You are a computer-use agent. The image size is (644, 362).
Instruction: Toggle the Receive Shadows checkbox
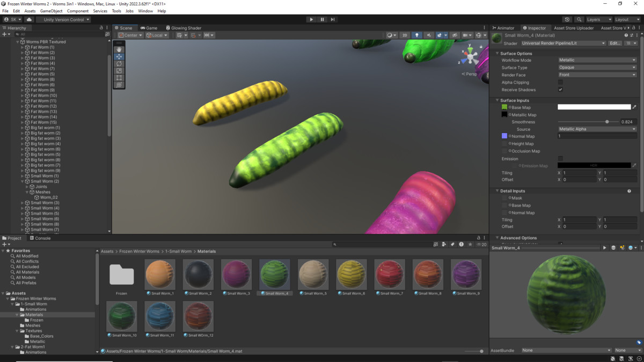tap(560, 89)
